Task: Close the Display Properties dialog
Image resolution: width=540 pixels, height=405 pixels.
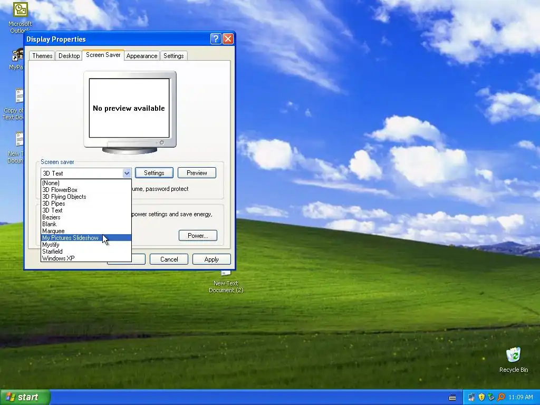Action: (228, 39)
